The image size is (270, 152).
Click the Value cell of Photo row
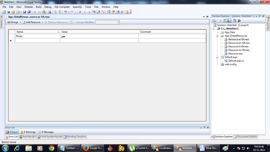pyautogui.click(x=99, y=36)
